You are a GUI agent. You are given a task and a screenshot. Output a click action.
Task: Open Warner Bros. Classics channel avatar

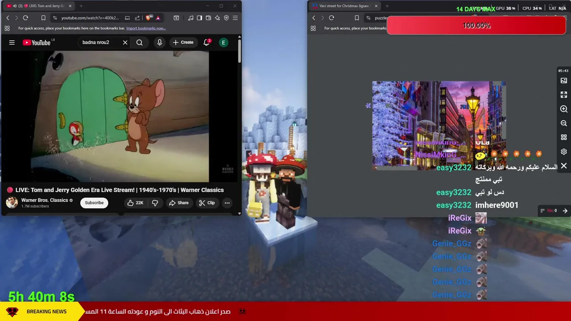pyautogui.click(x=12, y=202)
